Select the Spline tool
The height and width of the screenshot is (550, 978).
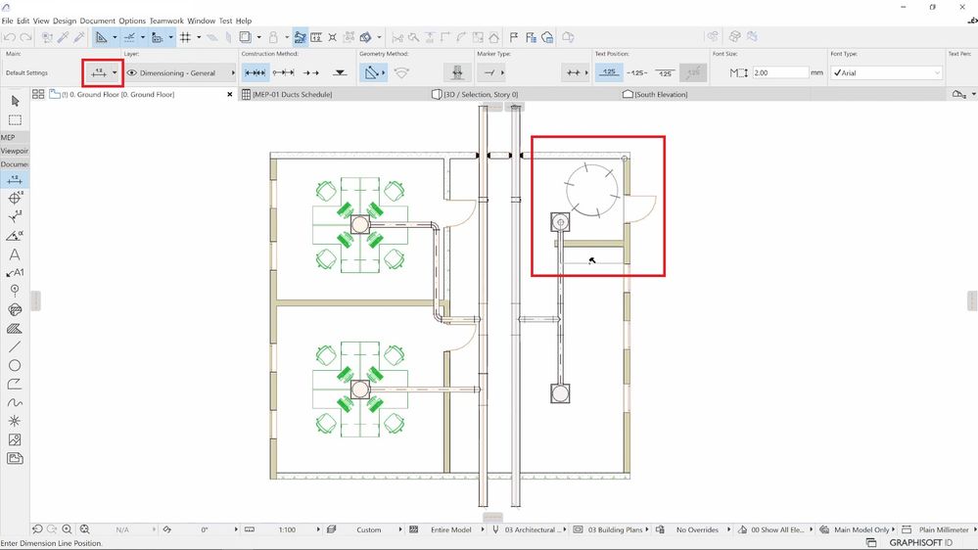pyautogui.click(x=15, y=403)
